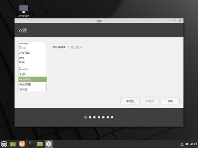Minimize the 安装 installer window

tap(174, 21)
